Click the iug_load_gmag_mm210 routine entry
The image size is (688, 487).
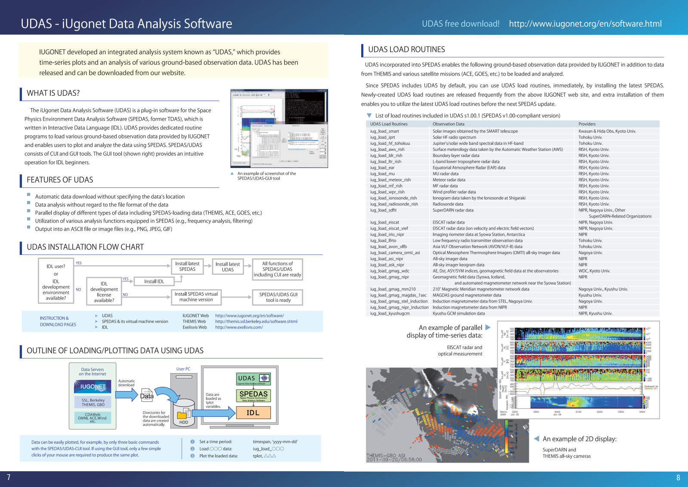pyautogui.click(x=393, y=289)
